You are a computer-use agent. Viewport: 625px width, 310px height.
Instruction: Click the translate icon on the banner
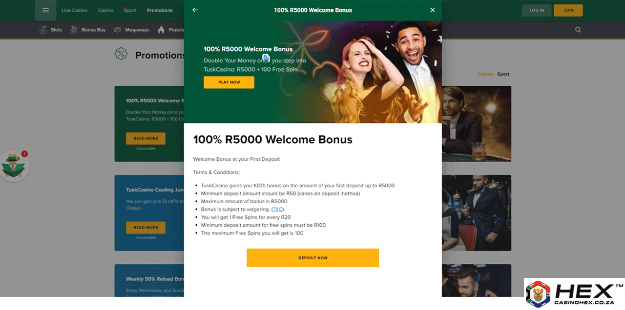pyautogui.click(x=266, y=58)
